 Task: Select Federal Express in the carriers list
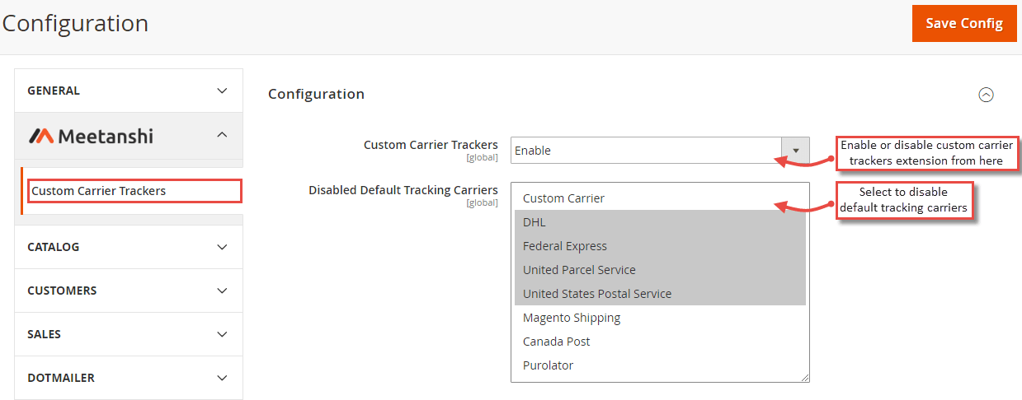click(x=660, y=246)
